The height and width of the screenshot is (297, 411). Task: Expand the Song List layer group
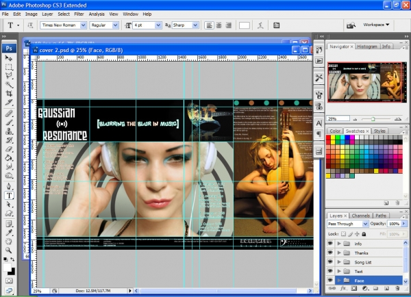[x=339, y=262]
